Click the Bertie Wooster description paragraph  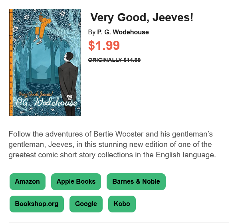point(112,145)
